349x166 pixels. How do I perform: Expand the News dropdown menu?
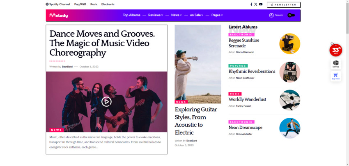tap(177, 15)
